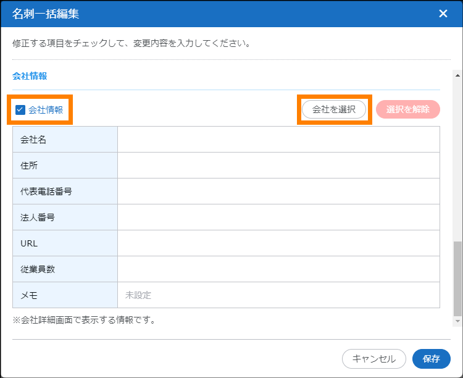Click the 会社名 row label cell
Screen dimensions: 463x378
click(65, 140)
